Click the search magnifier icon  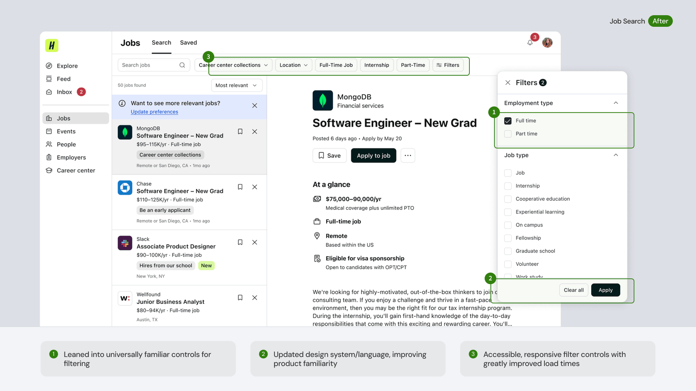click(x=182, y=65)
